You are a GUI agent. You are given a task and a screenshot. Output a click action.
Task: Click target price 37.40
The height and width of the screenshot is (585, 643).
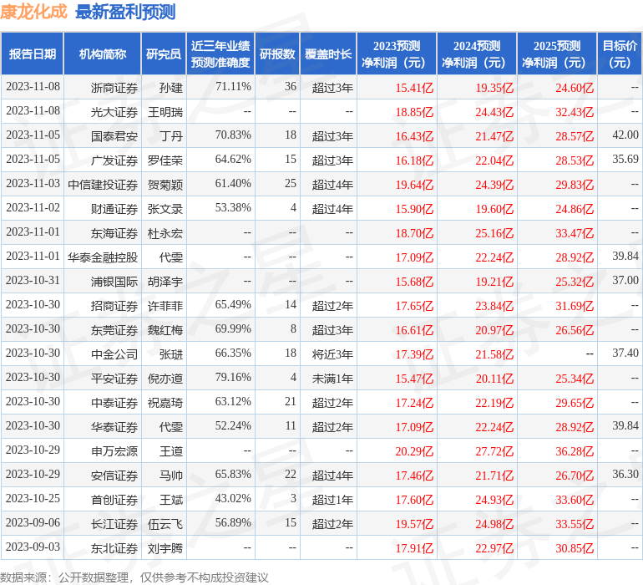[625, 353]
